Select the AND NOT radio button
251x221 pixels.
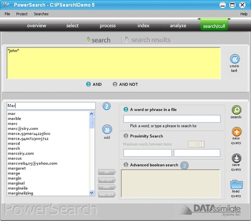pos(115,84)
